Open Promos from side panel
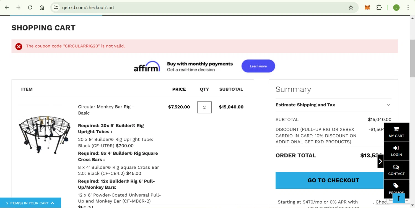This screenshot has width=415, height=208. coord(396,188)
